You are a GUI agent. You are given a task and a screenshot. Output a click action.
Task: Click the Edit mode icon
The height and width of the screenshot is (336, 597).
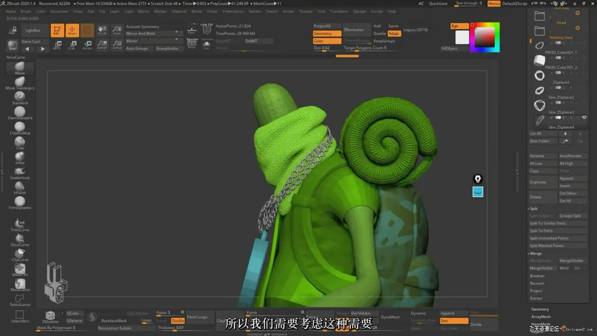[57, 30]
